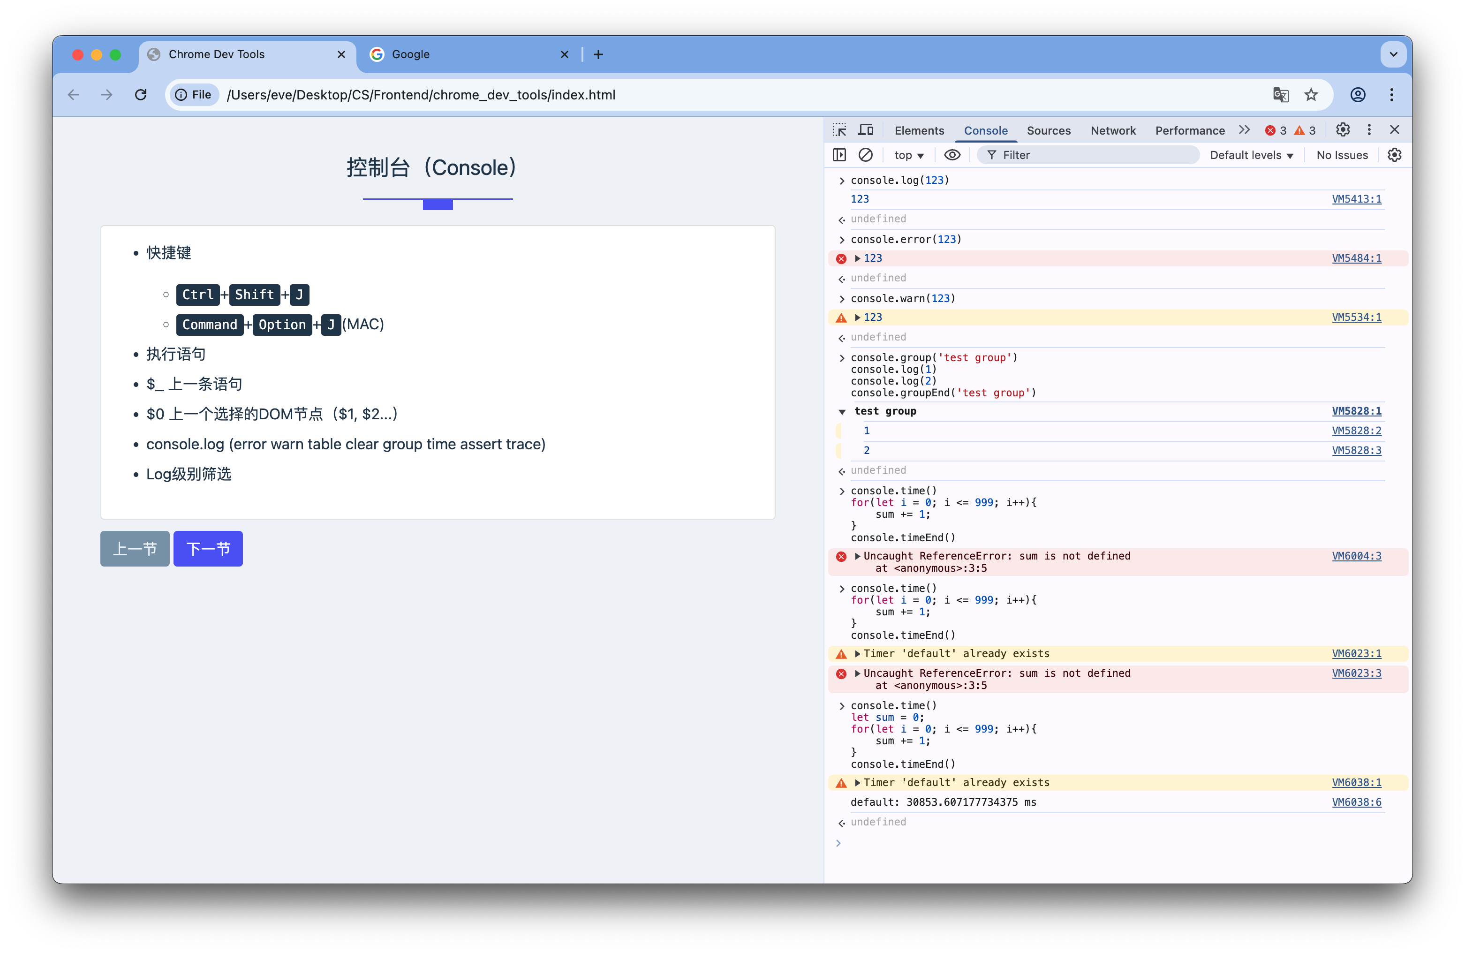Reload the page with the refresh icon
This screenshot has width=1465, height=953.
pos(141,95)
